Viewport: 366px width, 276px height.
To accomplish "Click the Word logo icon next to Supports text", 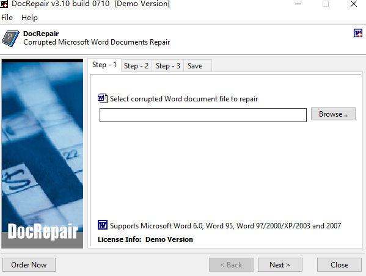I will coord(103,225).
